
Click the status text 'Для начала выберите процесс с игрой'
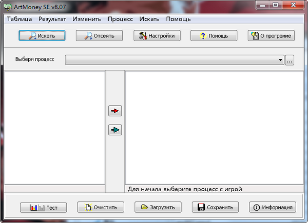[185, 189]
